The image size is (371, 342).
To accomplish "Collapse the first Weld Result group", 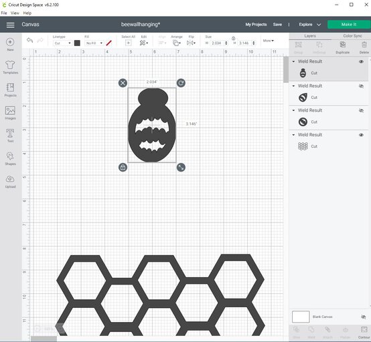I will (293, 61).
